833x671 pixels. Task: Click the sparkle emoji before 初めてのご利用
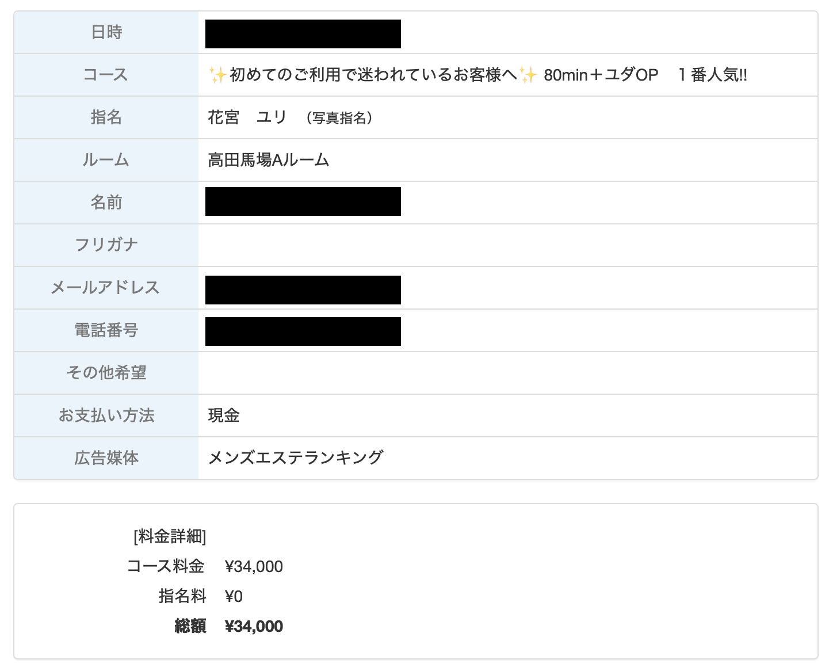[x=217, y=75]
